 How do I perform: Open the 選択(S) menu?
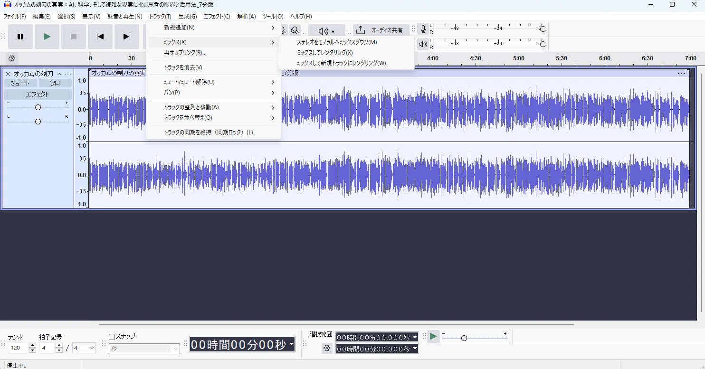pos(67,17)
